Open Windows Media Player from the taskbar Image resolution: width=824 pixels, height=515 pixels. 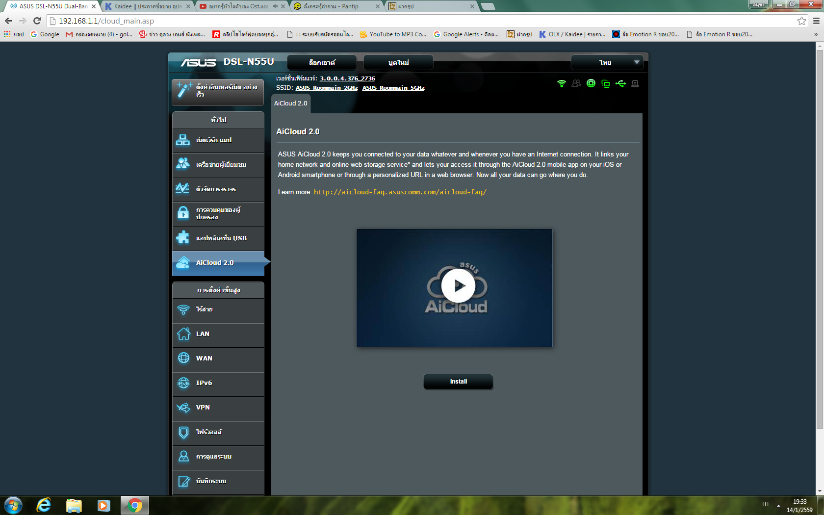[103, 505]
